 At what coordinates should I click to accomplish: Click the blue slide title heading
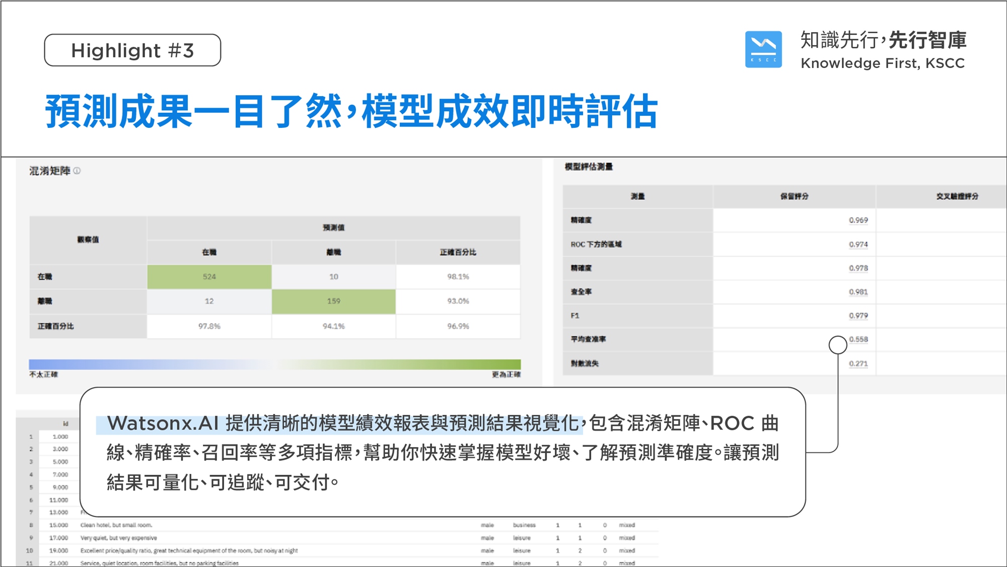351,112
